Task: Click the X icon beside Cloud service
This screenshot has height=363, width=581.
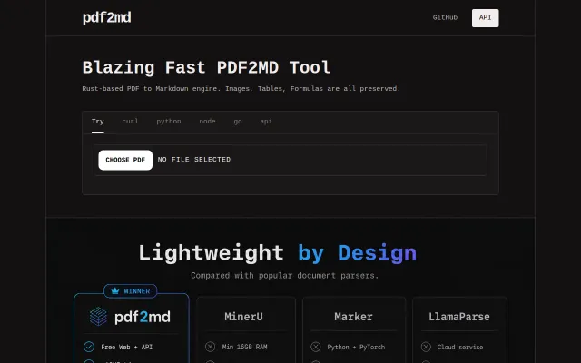Action: tap(426, 347)
